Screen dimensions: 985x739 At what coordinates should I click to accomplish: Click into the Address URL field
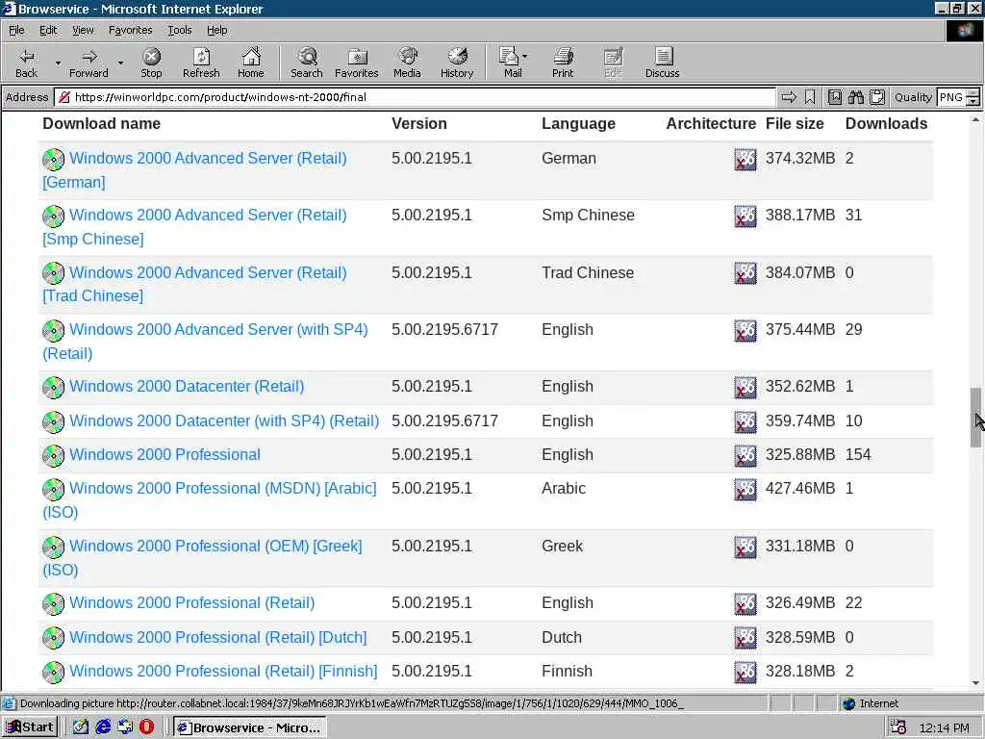pos(415,97)
